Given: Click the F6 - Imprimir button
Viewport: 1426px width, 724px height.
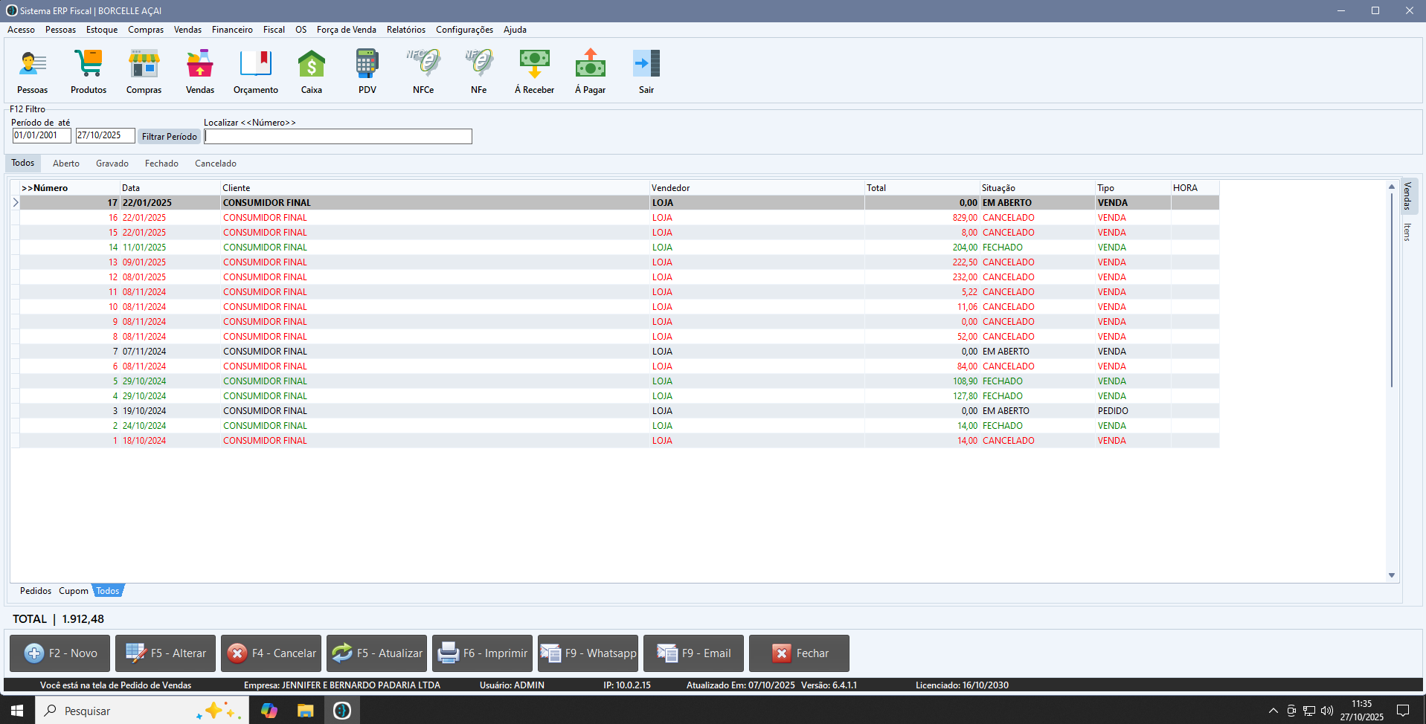Looking at the screenshot, I should click(x=482, y=653).
